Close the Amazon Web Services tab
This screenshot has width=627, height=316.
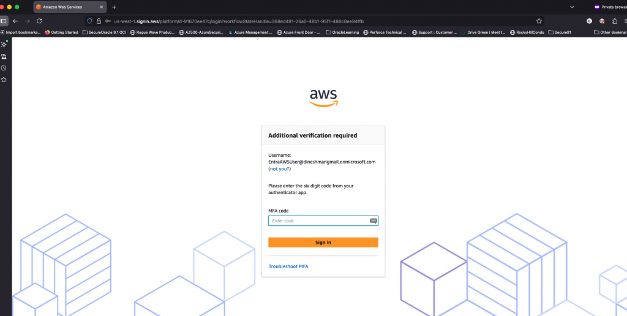click(x=102, y=7)
